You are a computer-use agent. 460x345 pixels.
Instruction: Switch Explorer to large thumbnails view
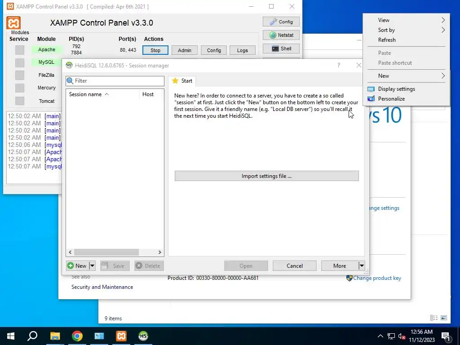point(444,318)
